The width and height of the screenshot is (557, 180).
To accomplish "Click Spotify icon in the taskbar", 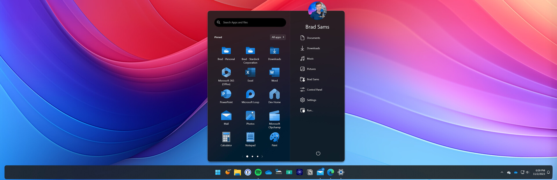I will click(258, 172).
